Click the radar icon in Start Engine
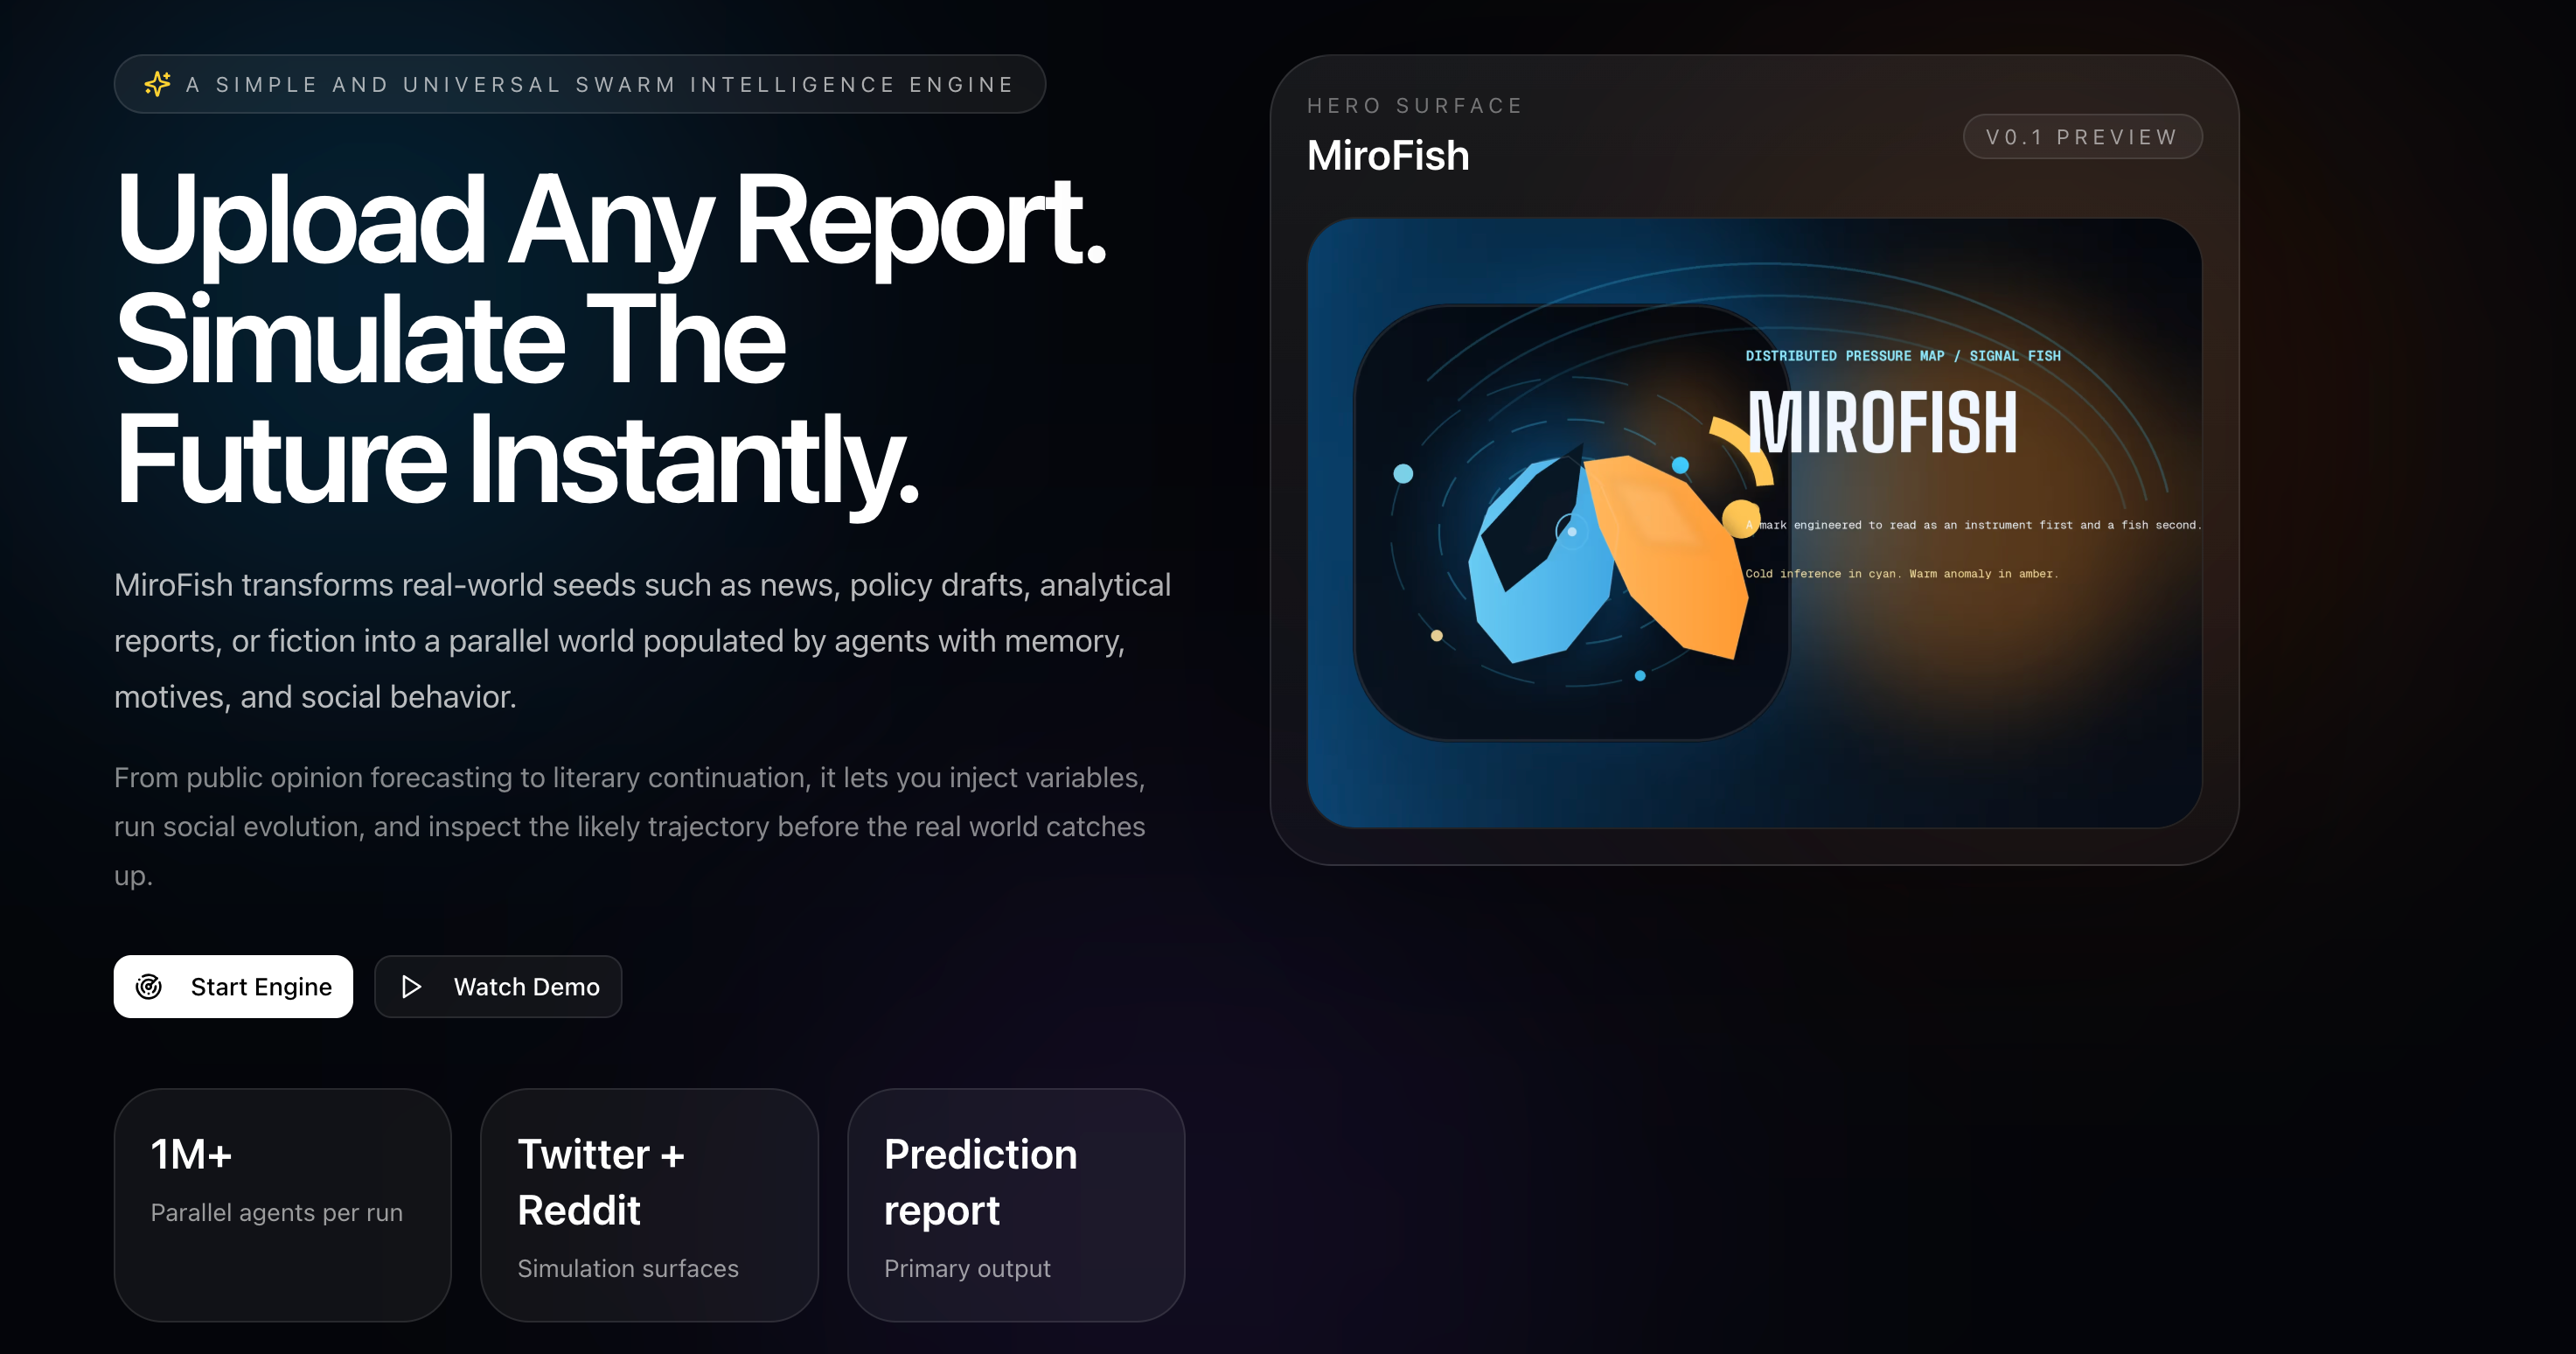The width and height of the screenshot is (2576, 1354). pyautogui.click(x=149, y=987)
